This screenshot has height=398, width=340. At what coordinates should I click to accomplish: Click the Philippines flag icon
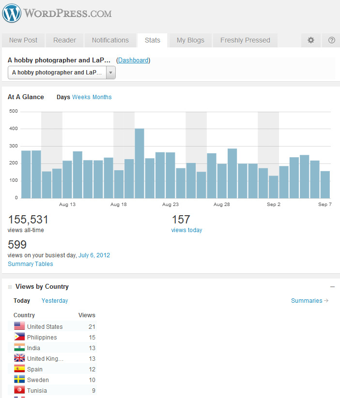(x=19, y=337)
